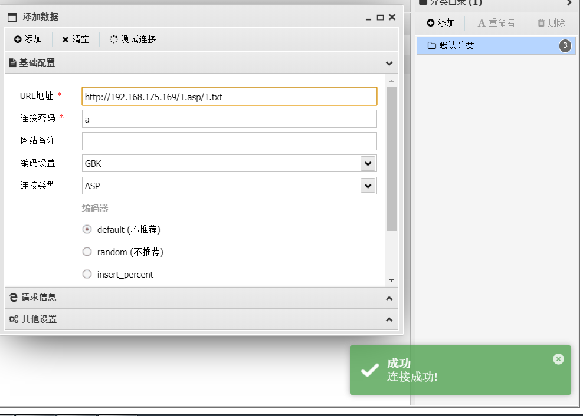Click the form scrollbar down arrow
The width and height of the screenshot is (583, 416).
coord(391,280)
